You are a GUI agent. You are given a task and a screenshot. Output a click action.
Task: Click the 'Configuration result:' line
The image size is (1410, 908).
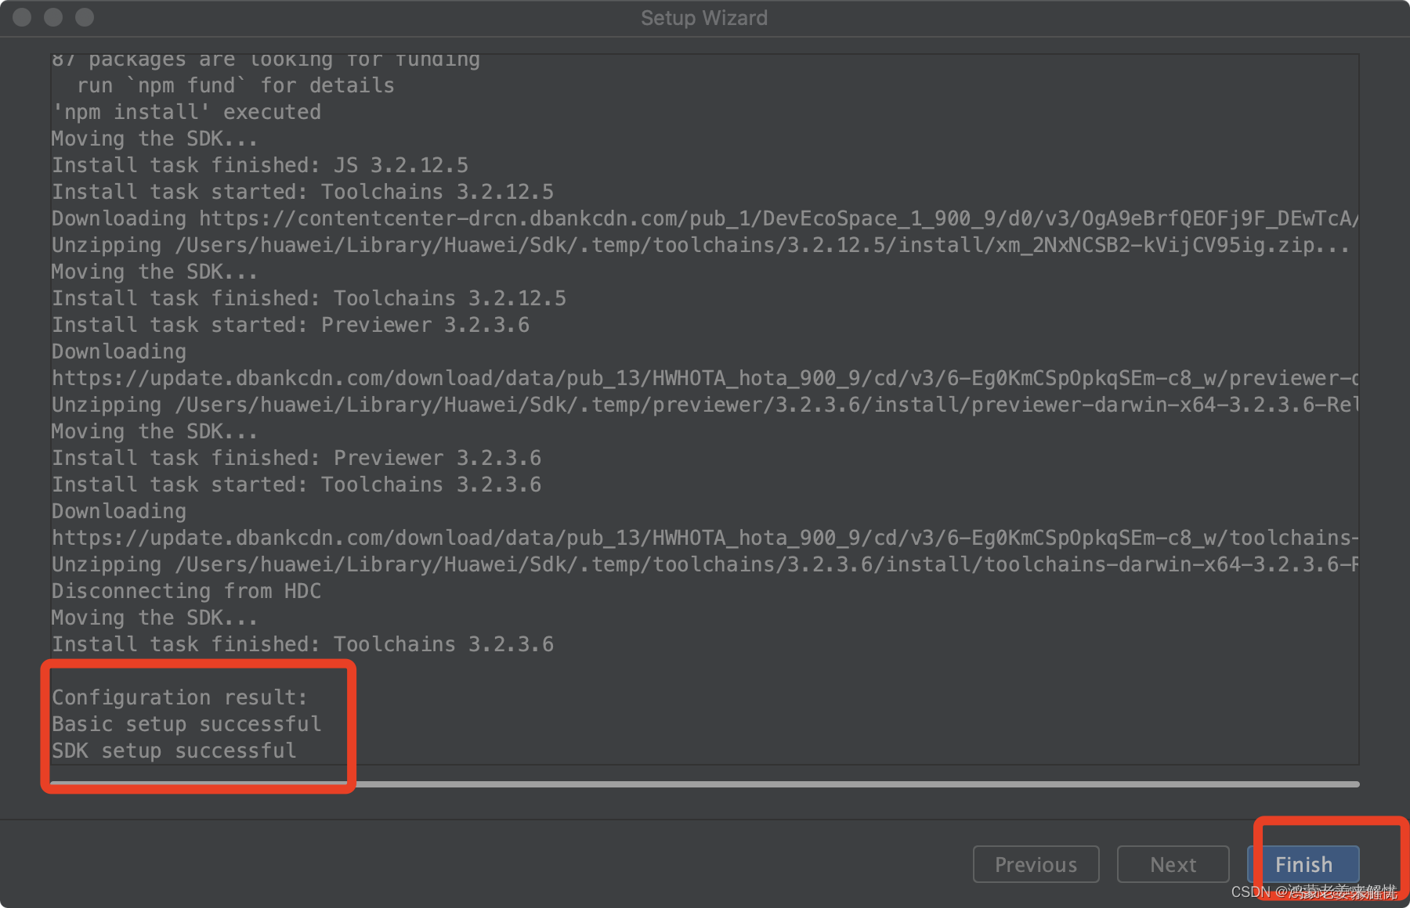pos(179,697)
